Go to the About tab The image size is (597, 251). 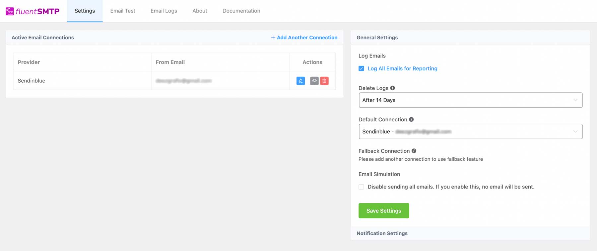200,11
